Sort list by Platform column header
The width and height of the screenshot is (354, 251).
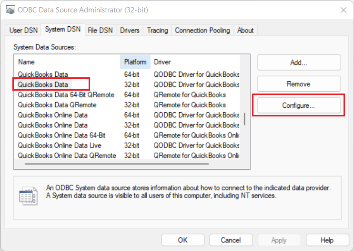[x=135, y=62]
